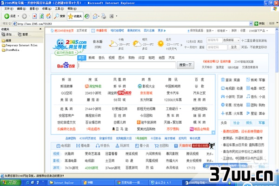Stop loading with the red X page icon
Screen dimensions: 279x186
(x=34, y=16)
